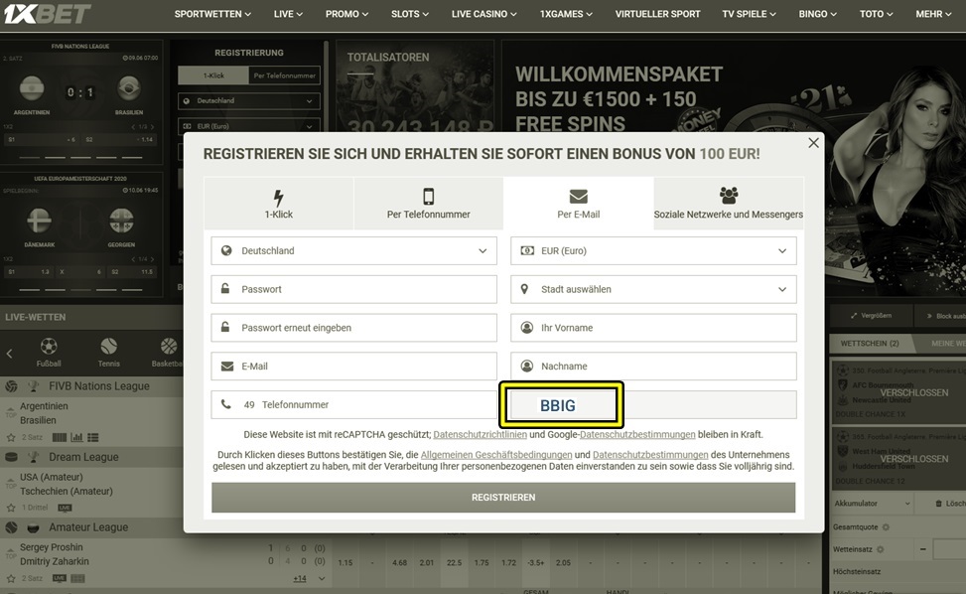
Task: Click LIVE stream icon for USA (Amateur) match
Action: 65,508
